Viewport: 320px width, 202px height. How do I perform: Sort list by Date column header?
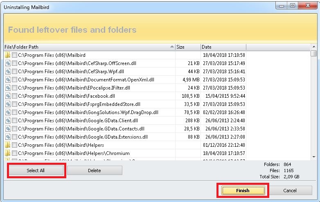[223, 47]
